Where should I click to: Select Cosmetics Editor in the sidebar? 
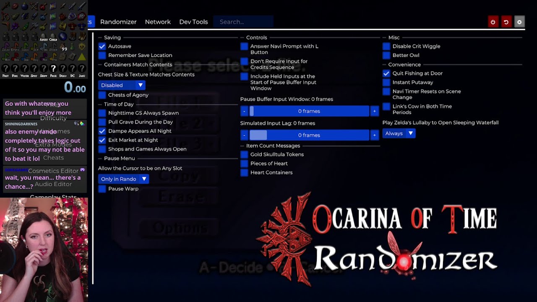click(53, 171)
